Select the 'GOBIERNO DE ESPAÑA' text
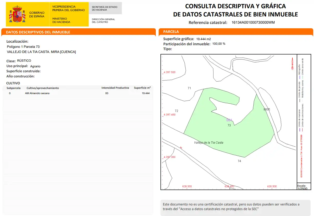Image resolution: width=314 pixels, height=216 pixels. 37,14
